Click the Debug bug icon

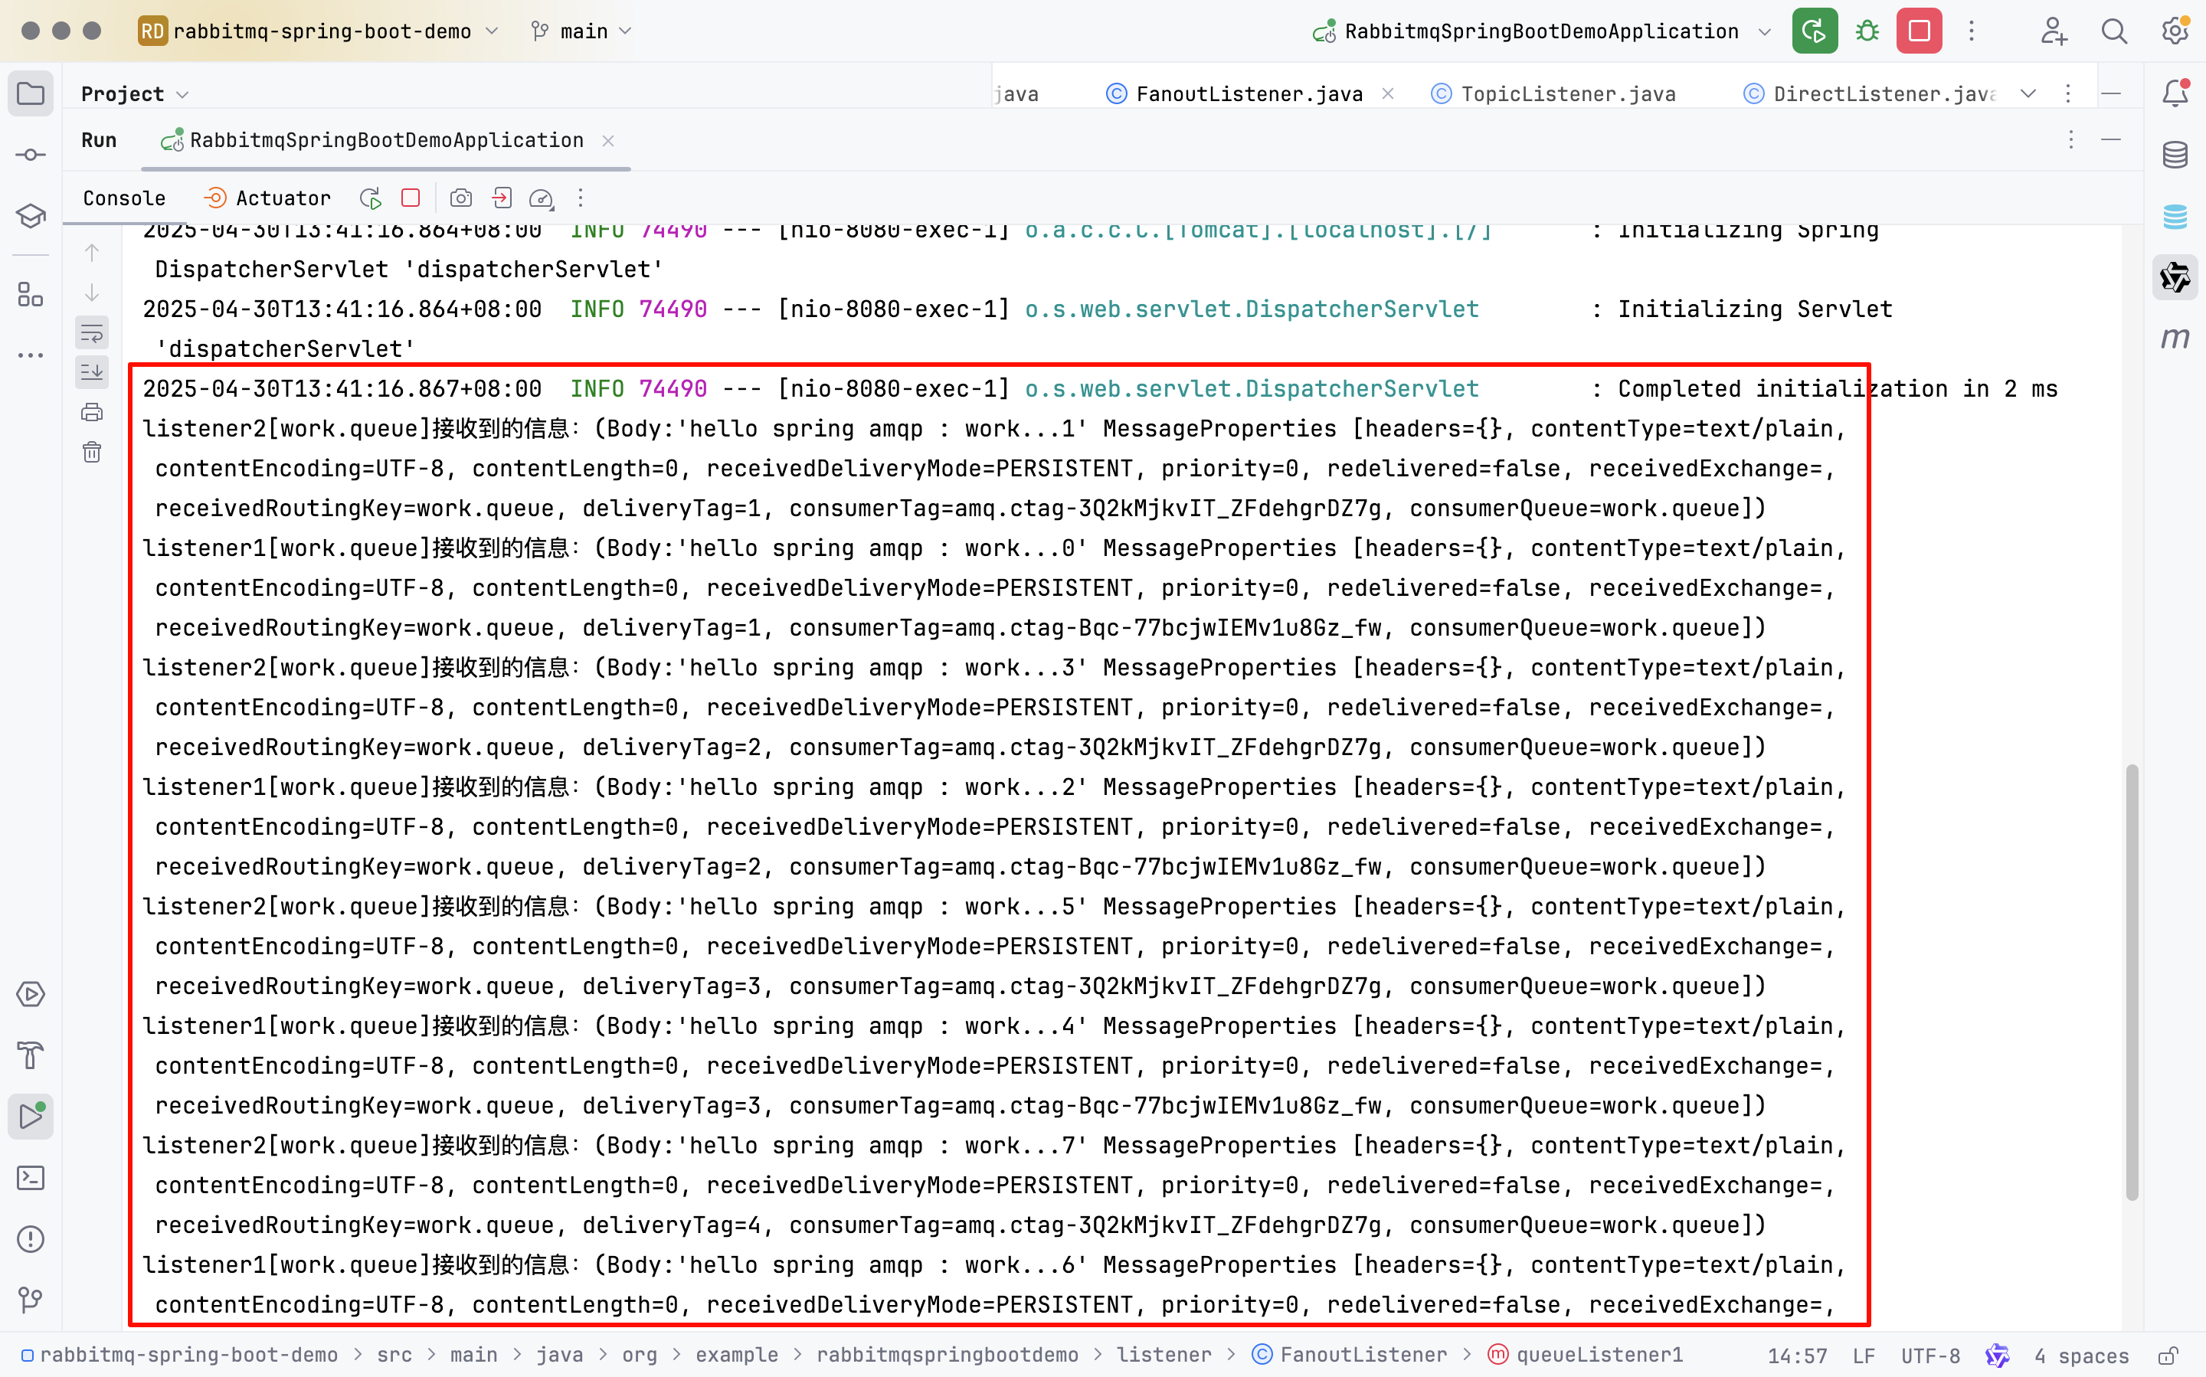pos(1867,31)
